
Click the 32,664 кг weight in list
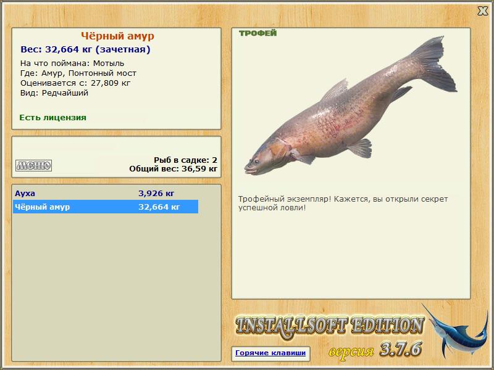[x=159, y=207]
